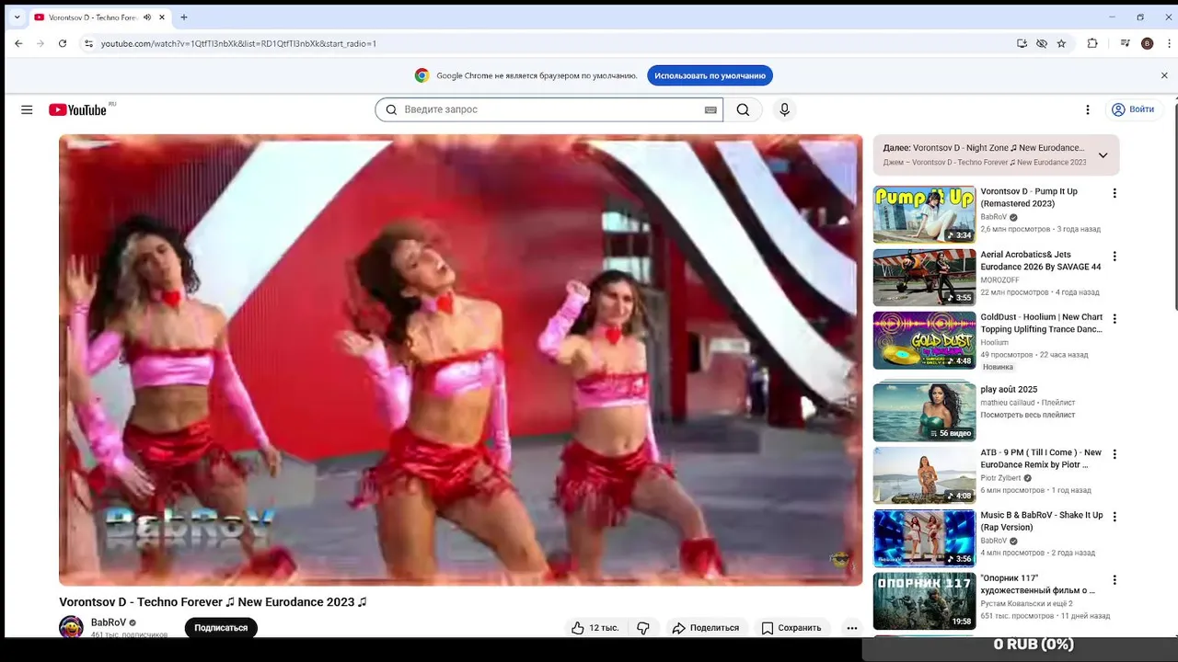This screenshot has height=662, width=1178.
Task: Click the Поделиться share button
Action: 706,628
